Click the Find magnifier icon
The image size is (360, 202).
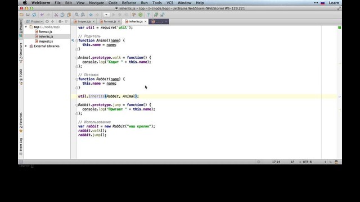pyautogui.click(x=76, y=15)
